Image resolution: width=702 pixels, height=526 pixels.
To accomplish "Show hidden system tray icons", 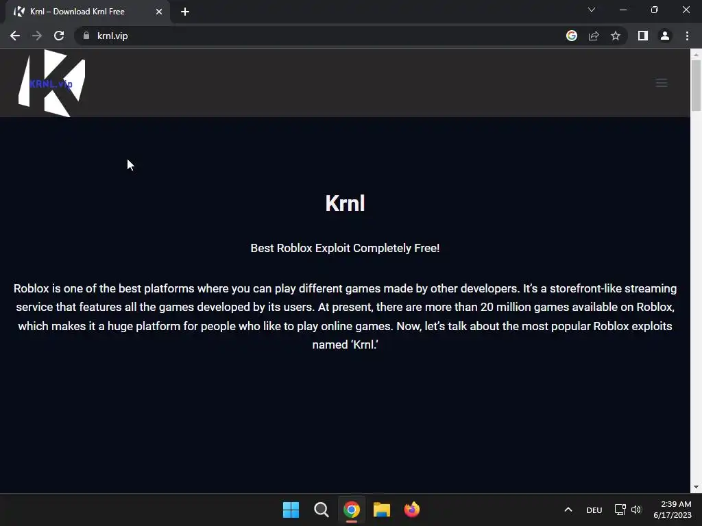I will pos(568,510).
